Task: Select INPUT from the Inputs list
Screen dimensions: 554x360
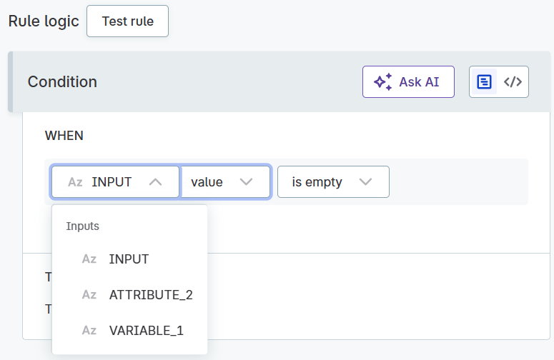Action: point(129,259)
